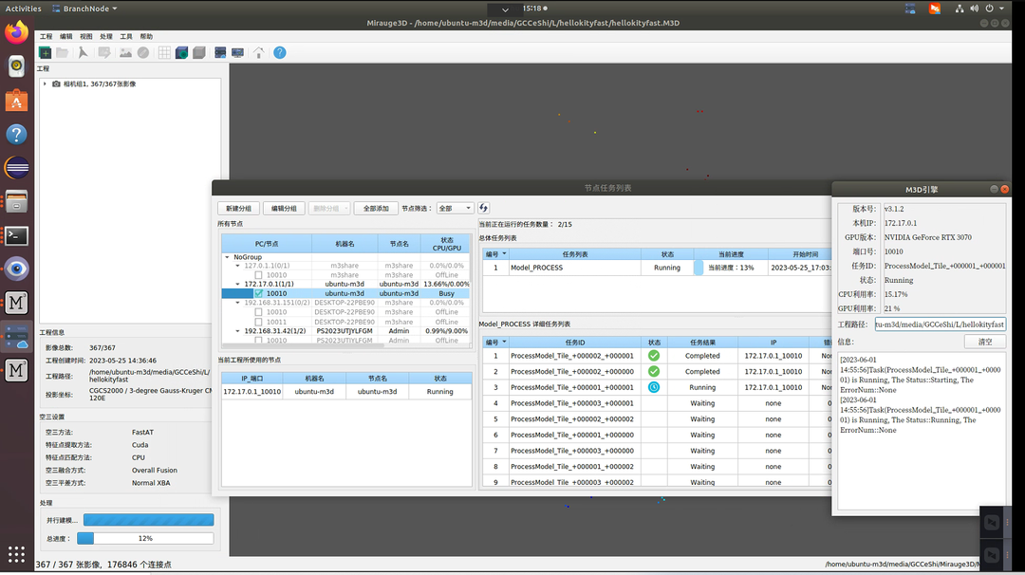Uncheck the 10010 node under 172.17.0.1
The width and height of the screenshot is (1025, 575).
pyautogui.click(x=258, y=293)
